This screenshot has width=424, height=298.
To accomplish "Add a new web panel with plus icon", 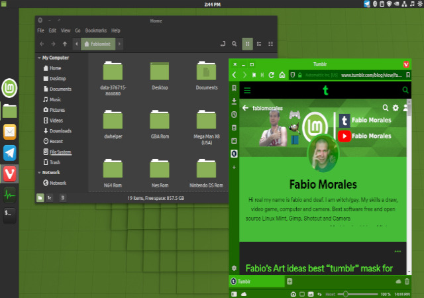I will [x=234, y=167].
